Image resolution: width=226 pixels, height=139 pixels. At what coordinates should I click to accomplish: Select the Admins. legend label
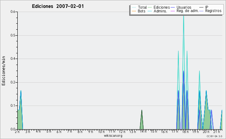160,11
